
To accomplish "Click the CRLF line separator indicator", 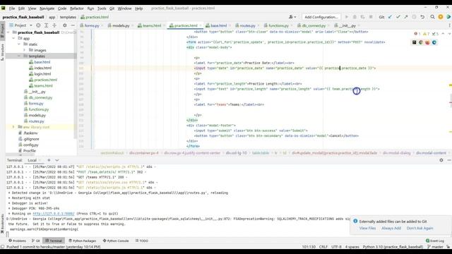I will (x=323, y=247).
